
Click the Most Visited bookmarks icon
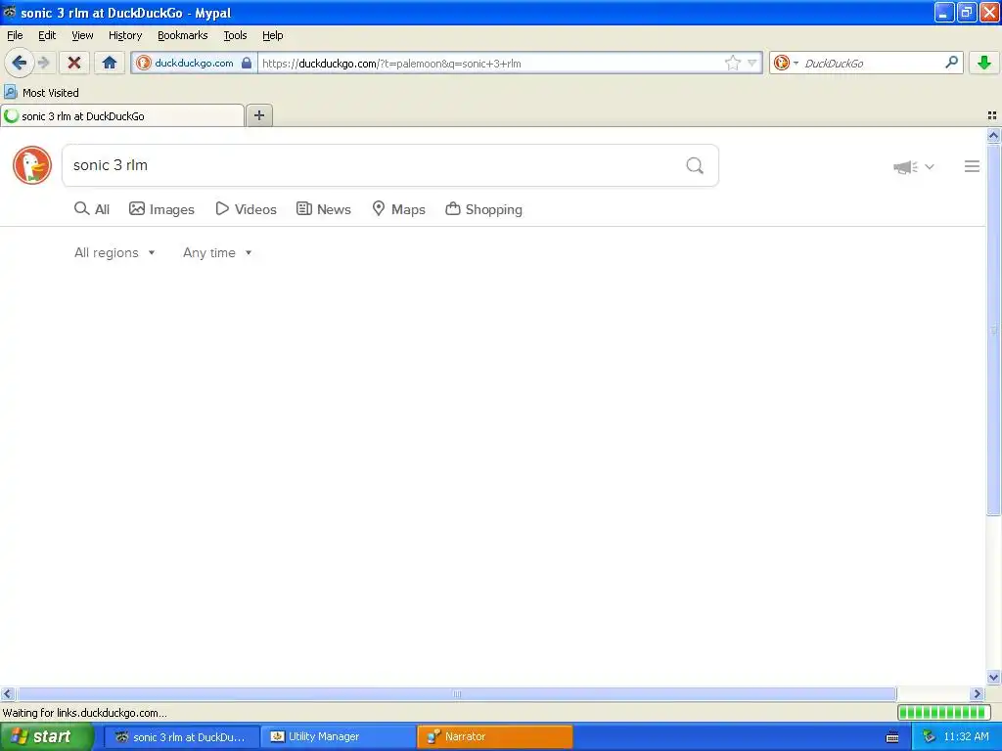[10, 93]
